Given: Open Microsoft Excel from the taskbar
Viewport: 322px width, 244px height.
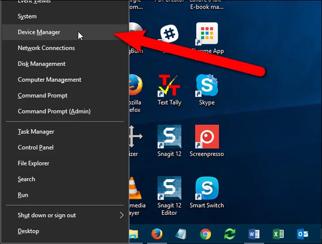Looking at the screenshot, I should (x=278, y=234).
